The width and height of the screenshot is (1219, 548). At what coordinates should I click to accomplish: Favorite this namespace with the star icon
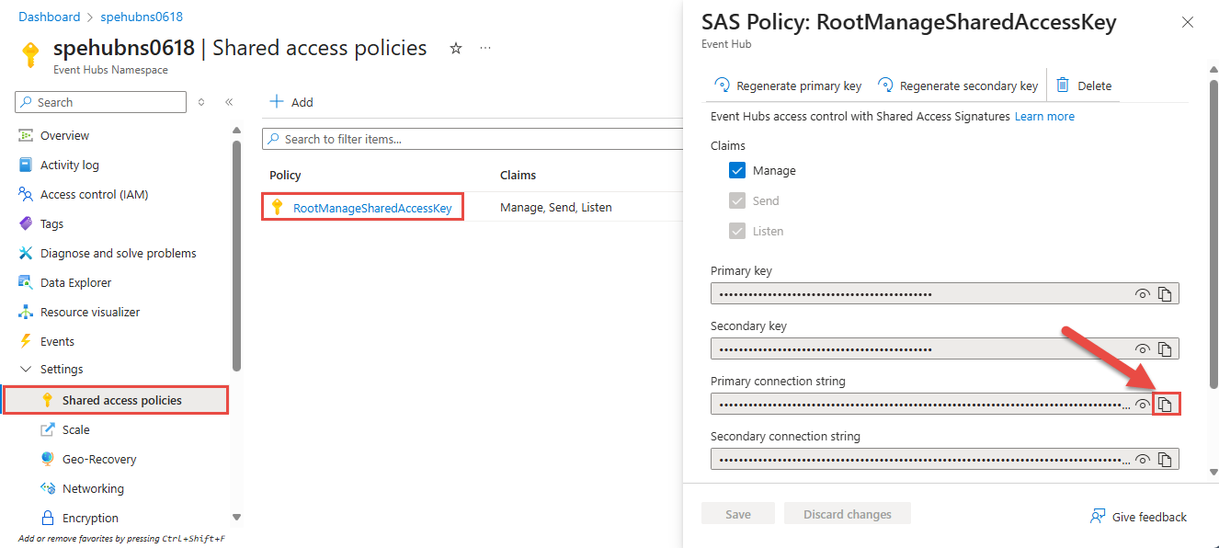pos(455,48)
